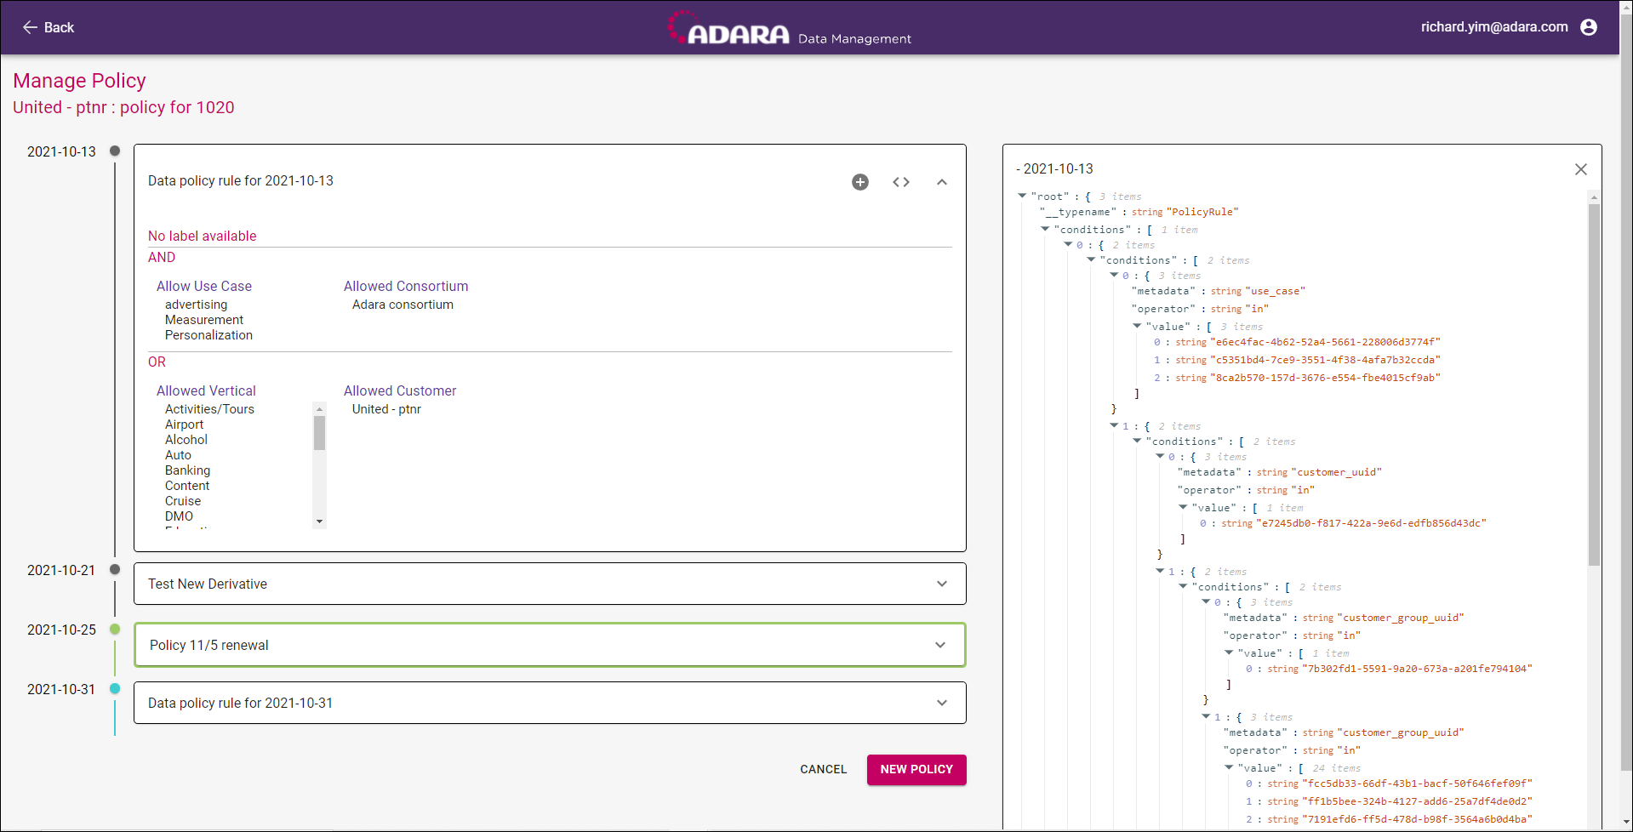Image resolution: width=1633 pixels, height=832 pixels.
Task: Open the user account avatar icon
Action: pyautogui.click(x=1588, y=27)
